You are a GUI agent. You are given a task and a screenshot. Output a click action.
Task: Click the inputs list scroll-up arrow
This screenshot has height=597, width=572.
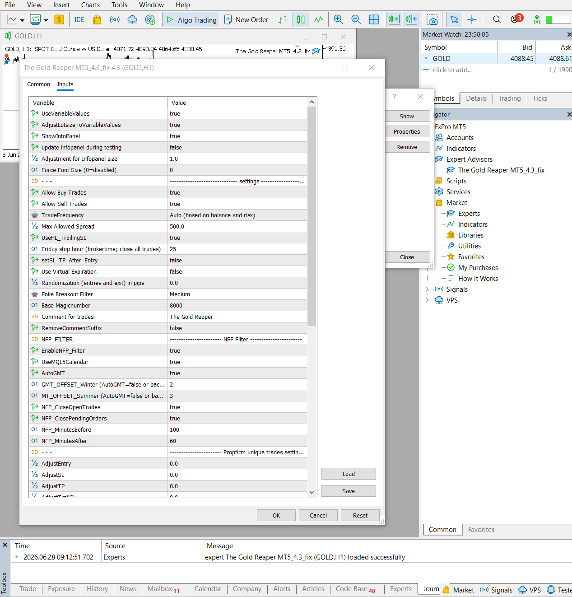click(x=312, y=102)
